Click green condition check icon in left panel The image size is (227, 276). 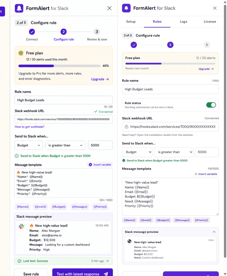17,156
